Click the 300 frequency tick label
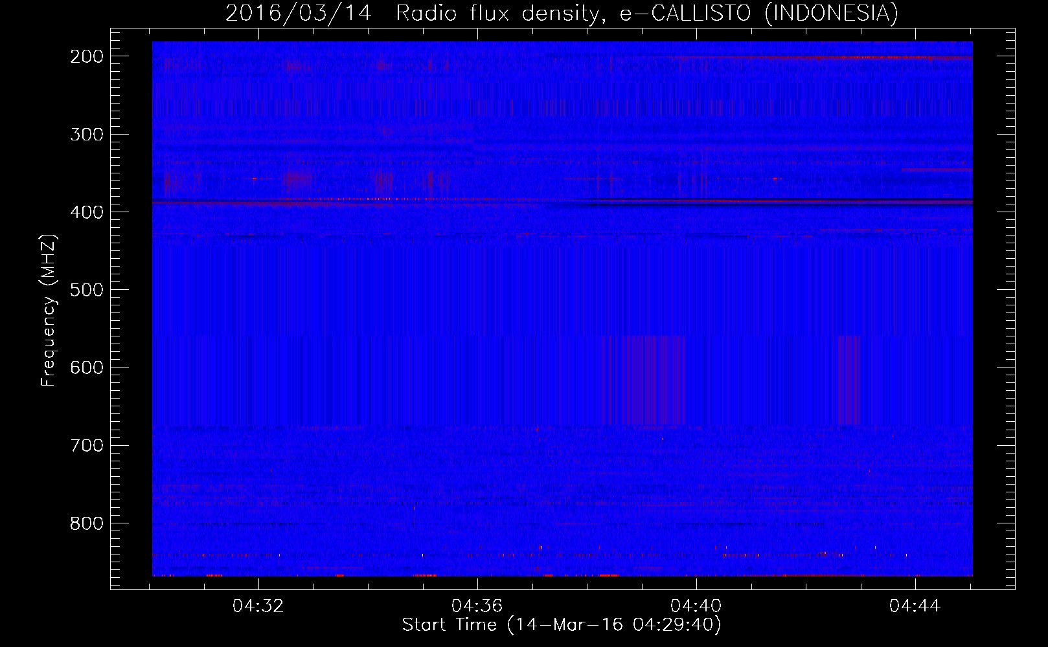 [87, 135]
